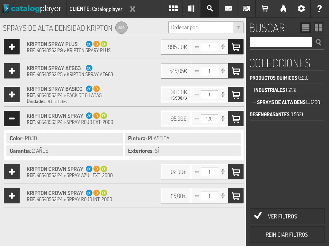Expand Kripton Spray AFG63 details
The height and width of the screenshot is (246, 329).
click(x=12, y=71)
